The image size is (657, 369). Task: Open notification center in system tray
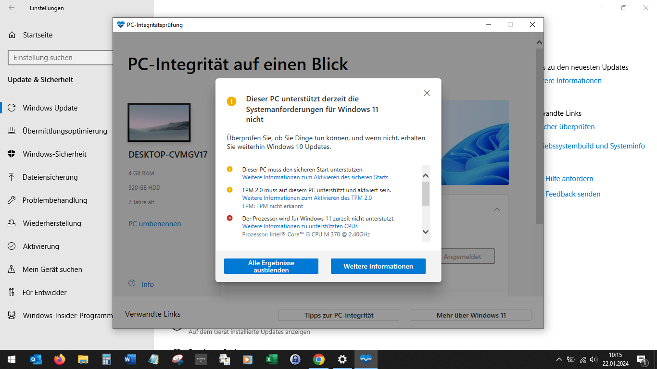tap(641, 359)
